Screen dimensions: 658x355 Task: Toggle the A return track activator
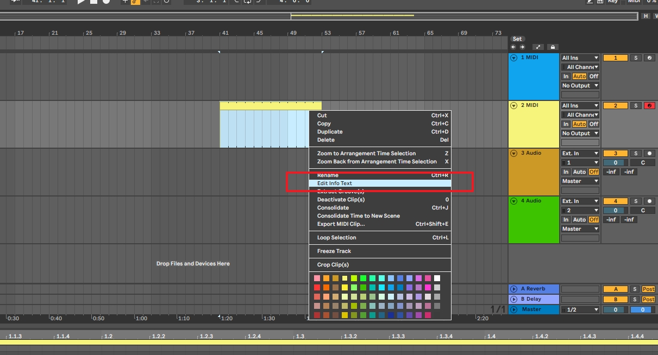(x=616, y=289)
